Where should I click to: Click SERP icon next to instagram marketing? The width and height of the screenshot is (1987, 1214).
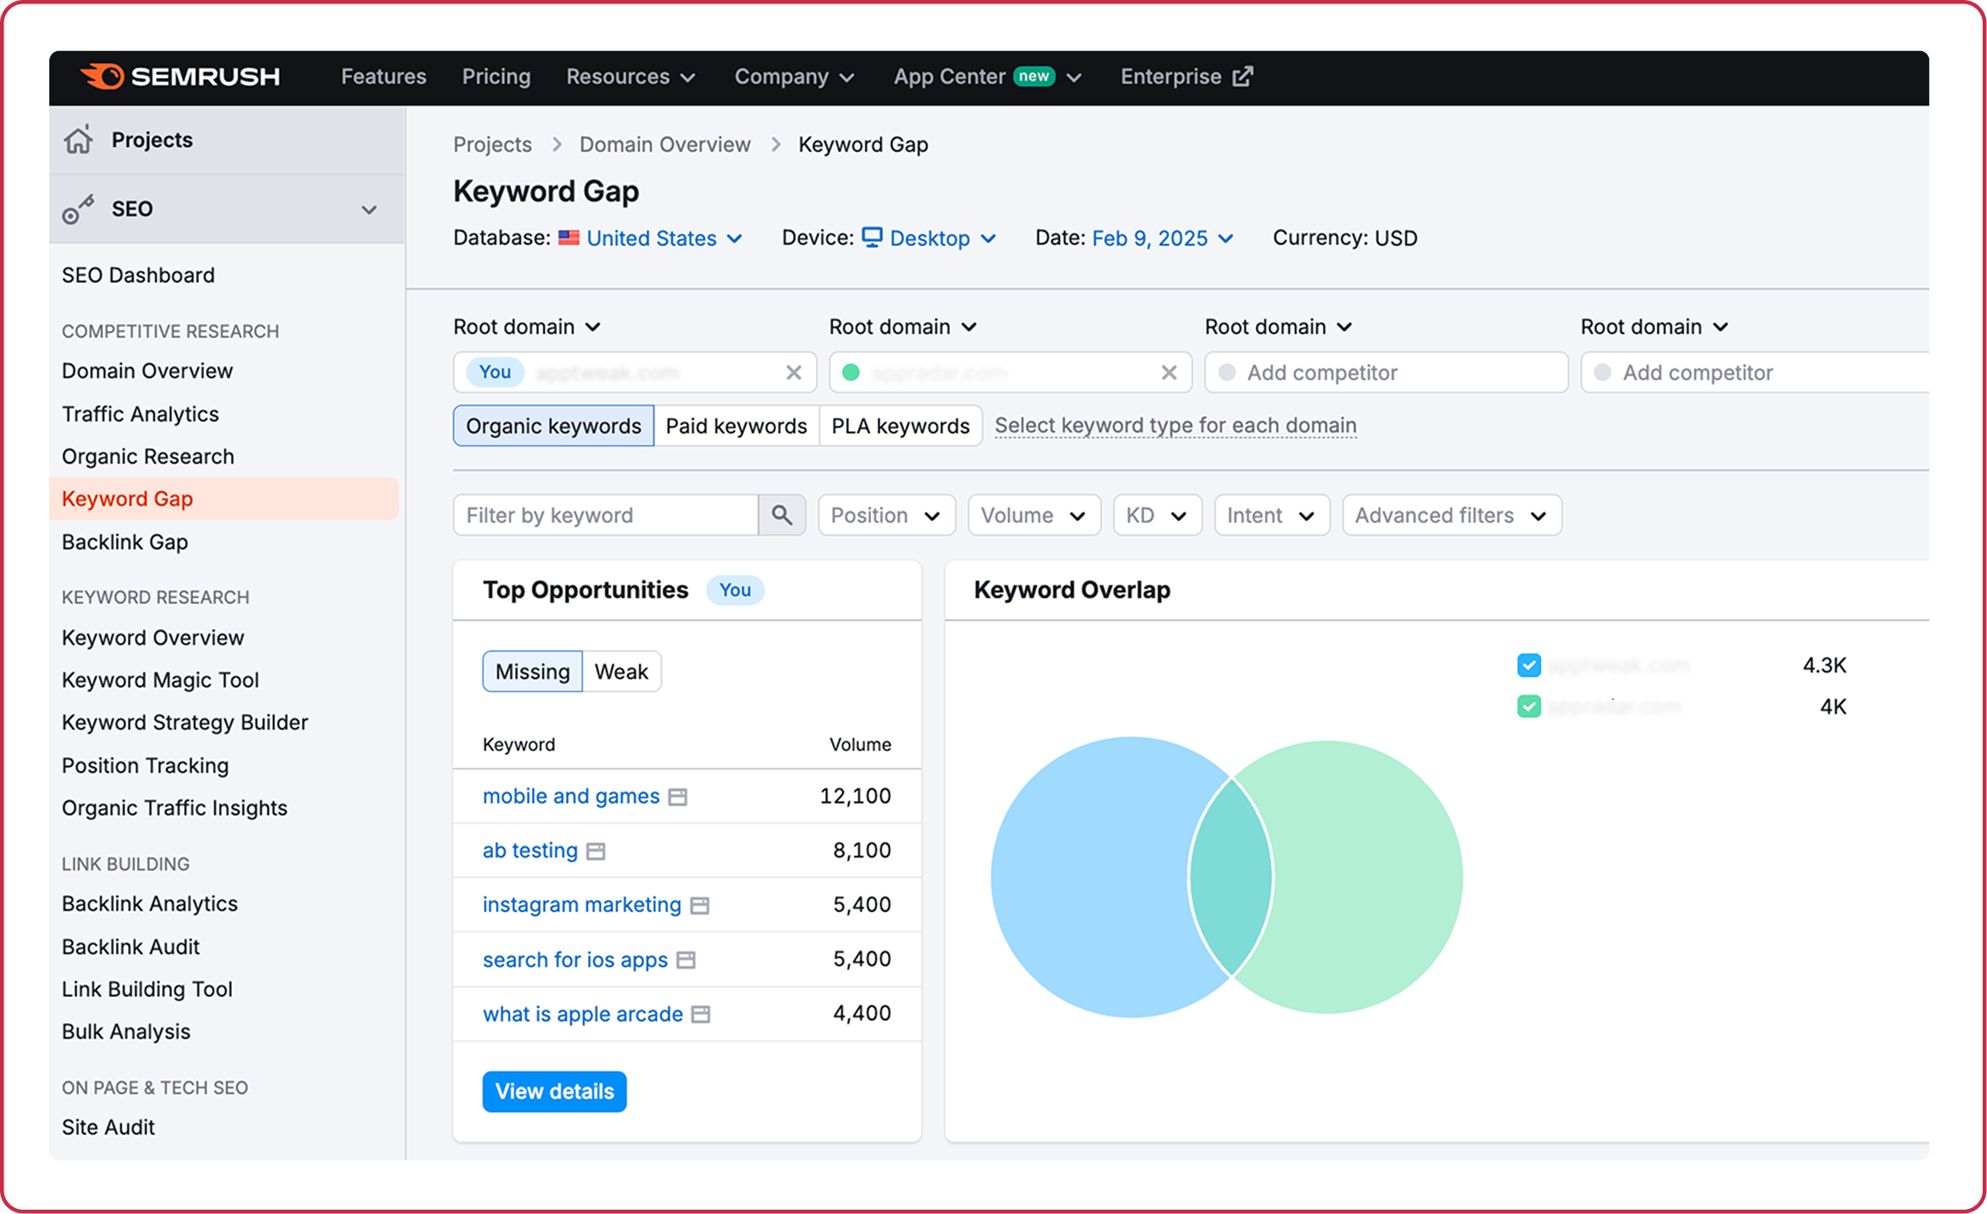coord(700,906)
